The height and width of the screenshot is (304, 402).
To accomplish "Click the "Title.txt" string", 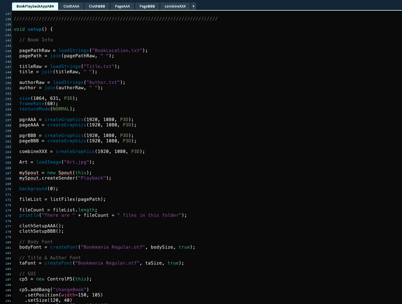I will pyautogui.click(x=99, y=67).
